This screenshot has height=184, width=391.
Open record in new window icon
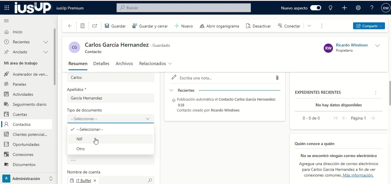pos(95,26)
